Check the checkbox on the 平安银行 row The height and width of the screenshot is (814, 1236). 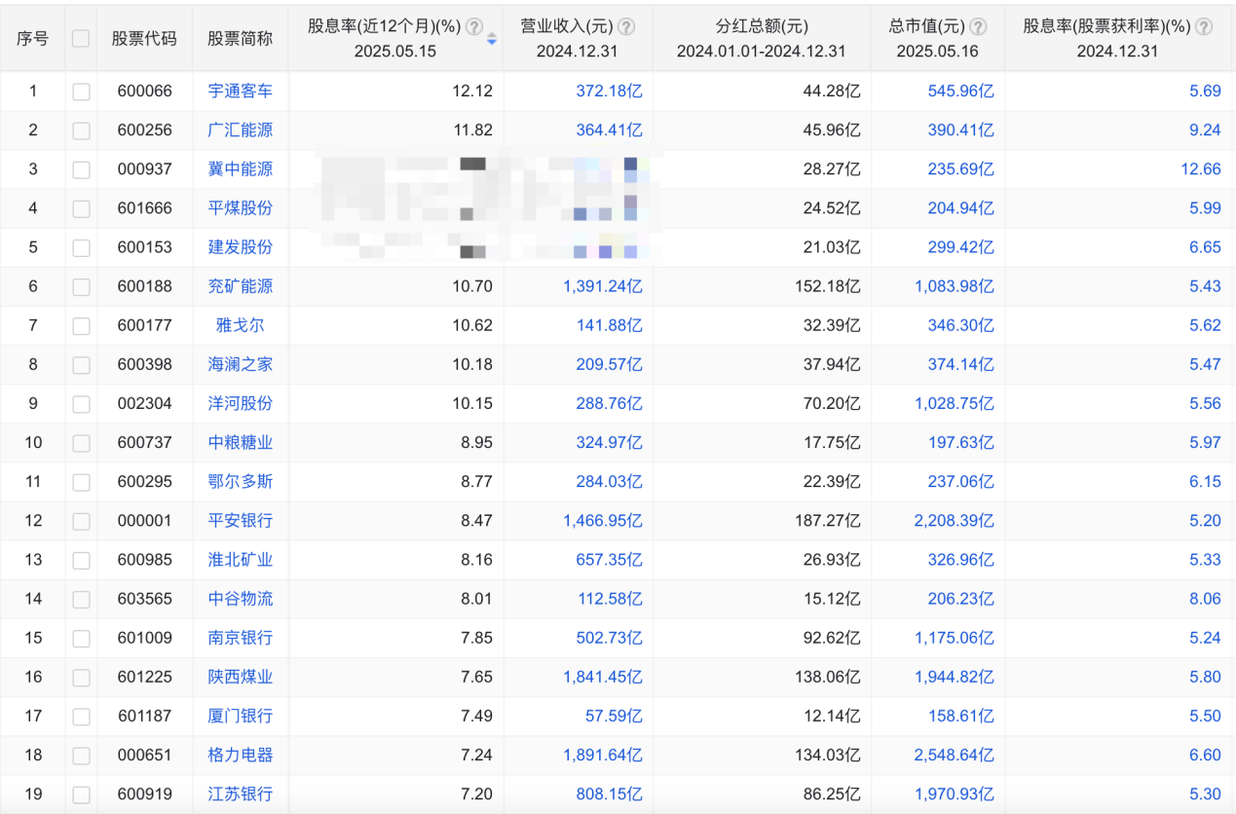81,521
